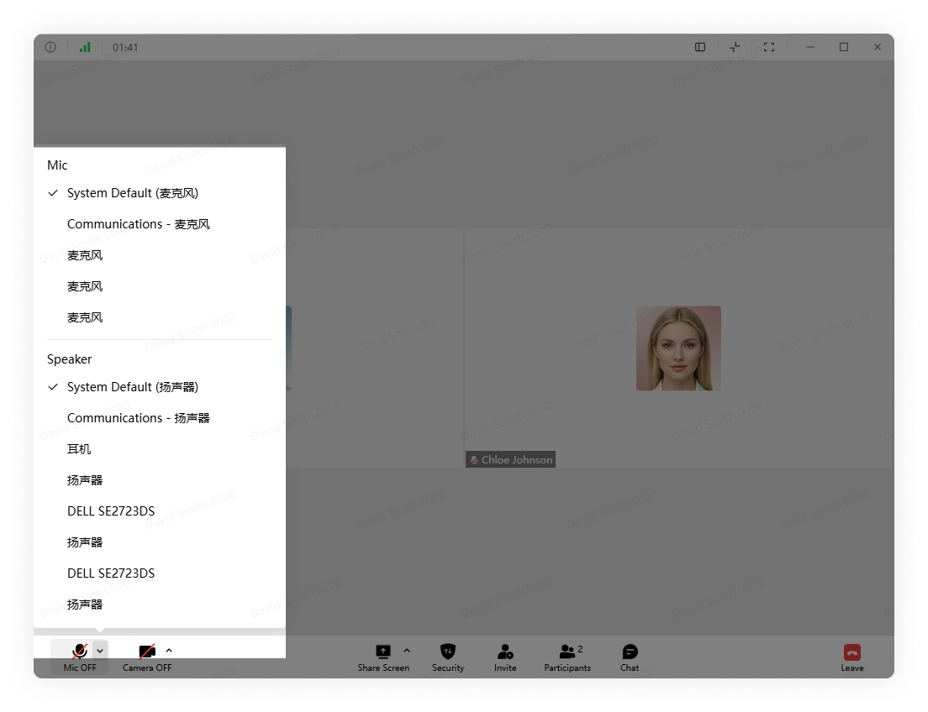Expand the Share Screen options arrow
The width and height of the screenshot is (928, 712).
[407, 651]
